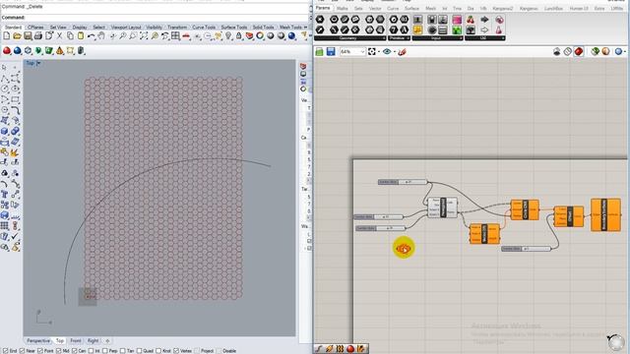
Task: Click the Cut scissors icon in Rhino toolbar
Action: pos(59,36)
